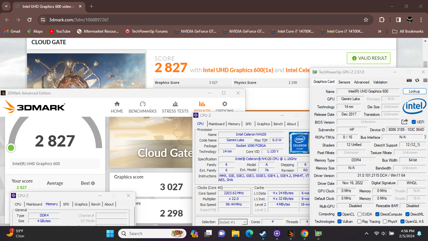Click the GPU-Z icon in the taskbar
The image size is (428, 241).
[x=319, y=233]
